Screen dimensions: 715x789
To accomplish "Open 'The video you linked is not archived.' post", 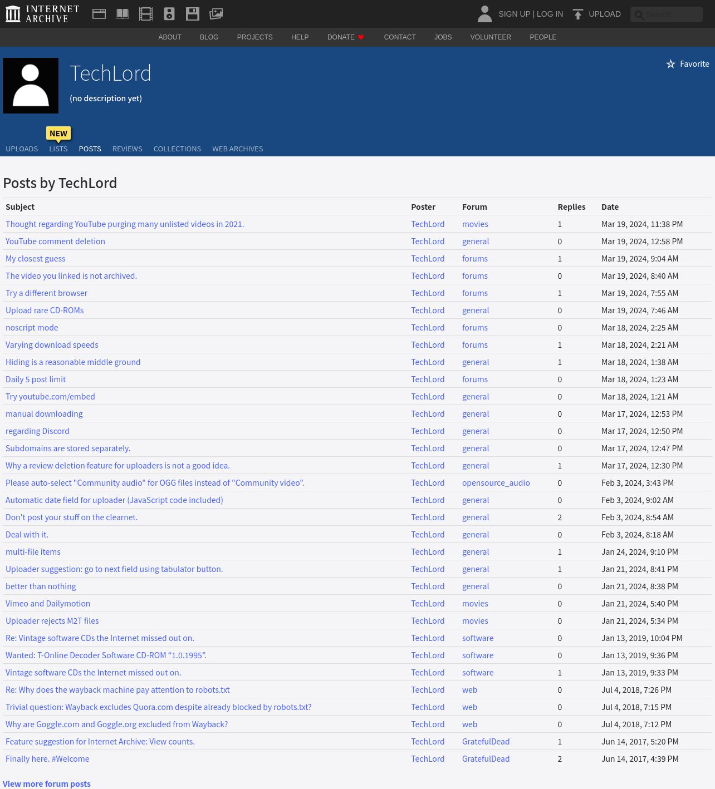I will coord(71,276).
